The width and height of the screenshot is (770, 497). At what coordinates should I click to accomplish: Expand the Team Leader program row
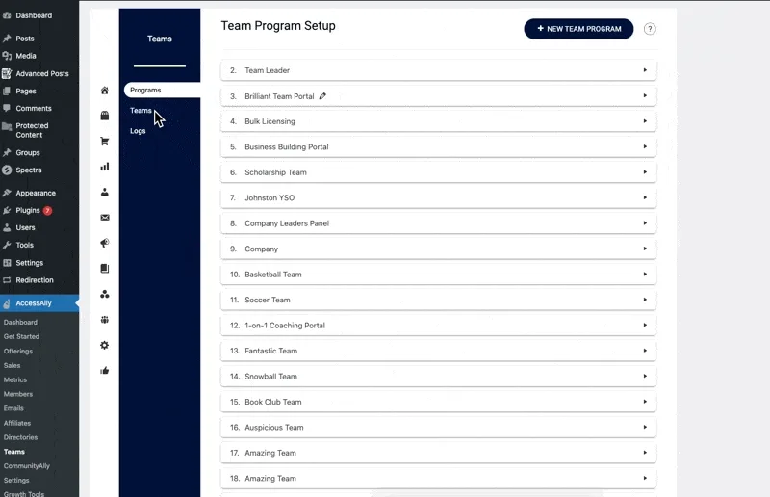tap(438, 70)
